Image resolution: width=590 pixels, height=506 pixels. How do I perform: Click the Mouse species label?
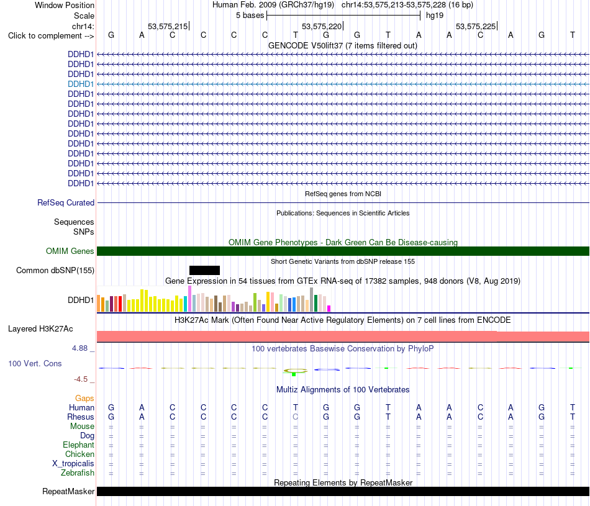82,427
